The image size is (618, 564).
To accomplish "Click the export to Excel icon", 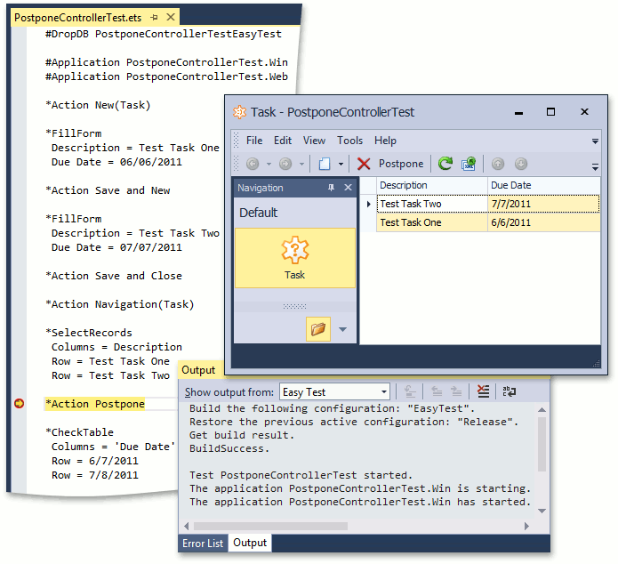I will (x=469, y=164).
